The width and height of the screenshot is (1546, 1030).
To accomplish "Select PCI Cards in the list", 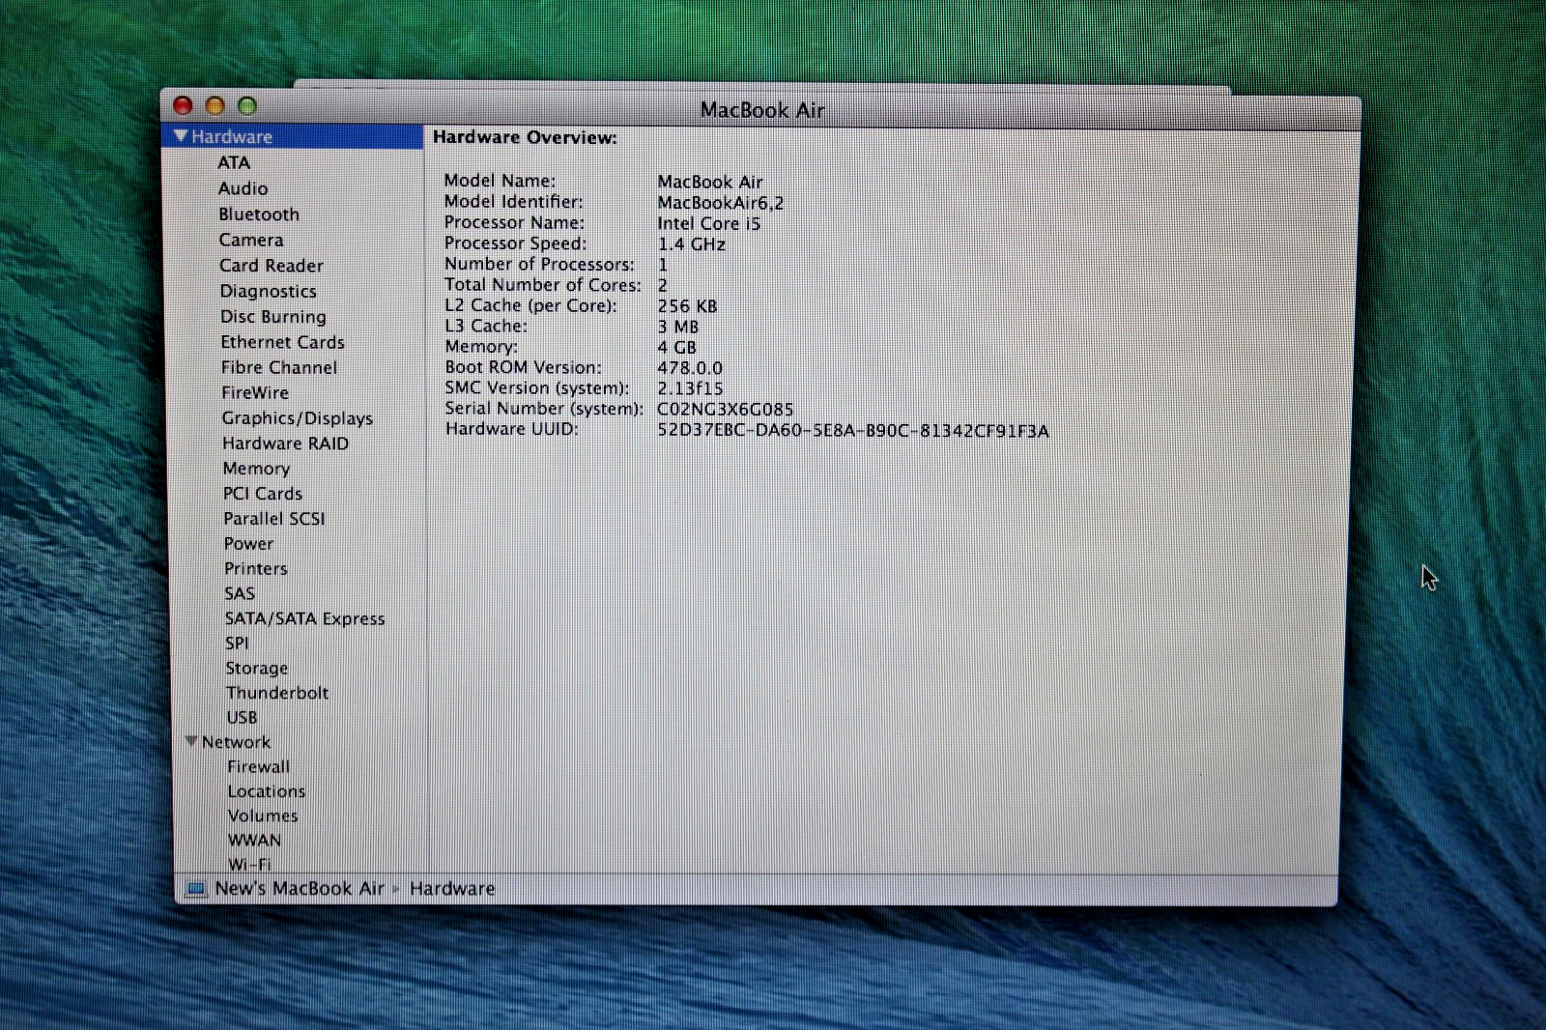I will (263, 493).
